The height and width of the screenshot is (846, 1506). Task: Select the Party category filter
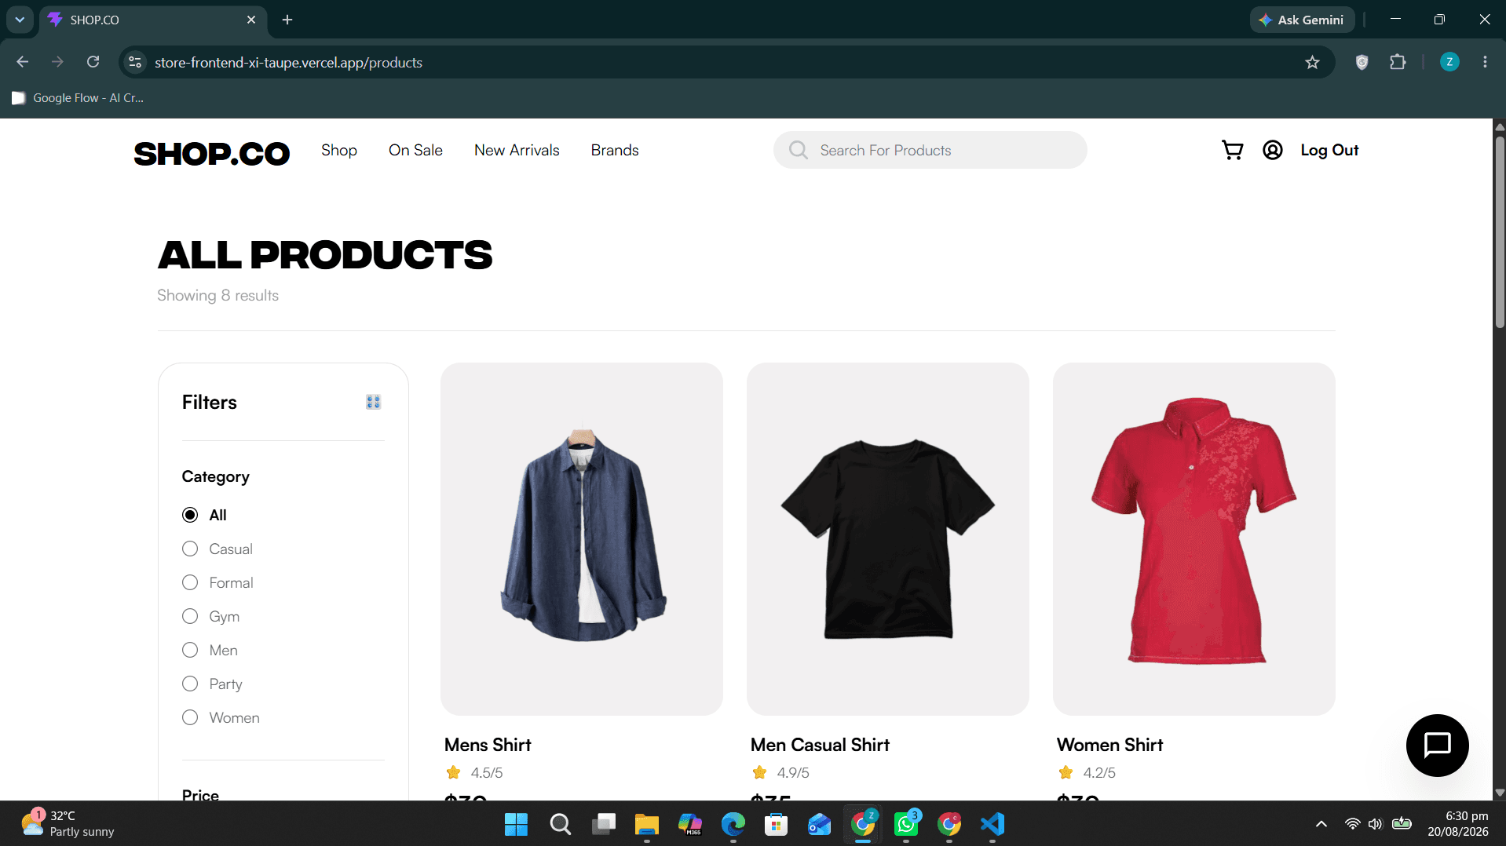coord(190,684)
